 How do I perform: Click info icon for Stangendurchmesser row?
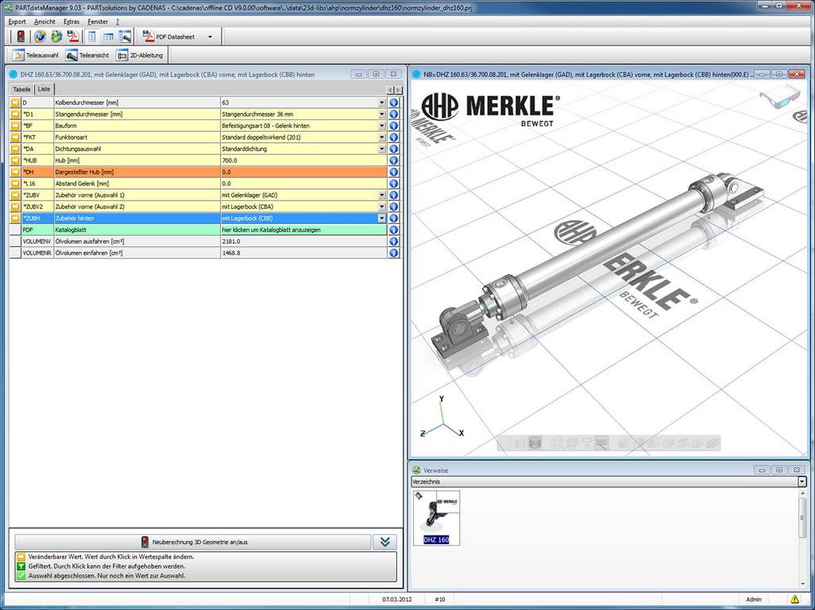click(393, 114)
